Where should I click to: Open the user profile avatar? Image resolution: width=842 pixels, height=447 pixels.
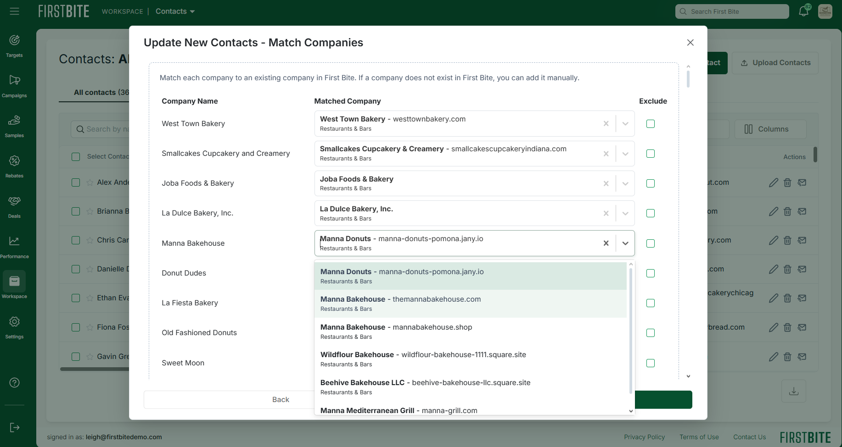825,11
